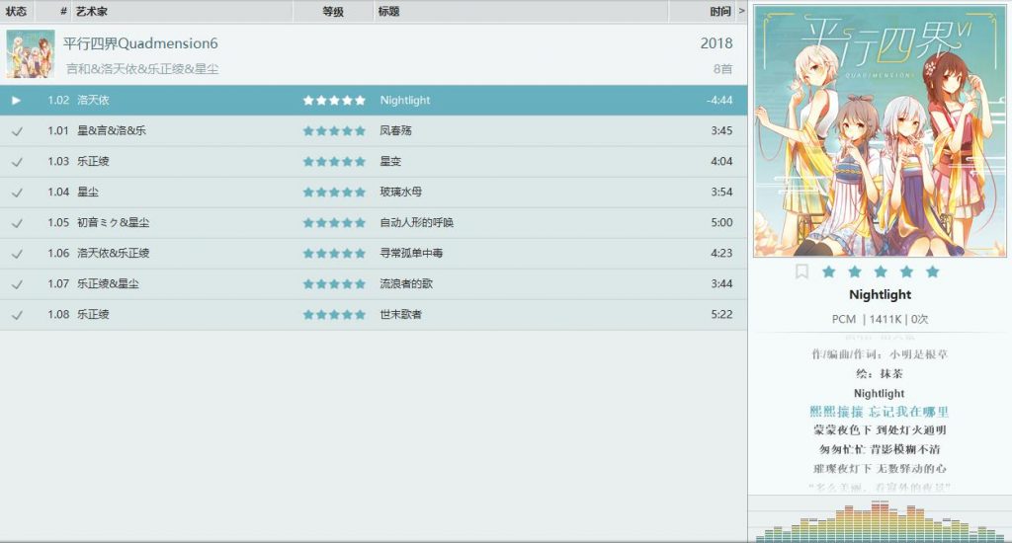Click the checkmark on the 1.08 世末歌者 track
1012x543 pixels.
[x=17, y=315]
